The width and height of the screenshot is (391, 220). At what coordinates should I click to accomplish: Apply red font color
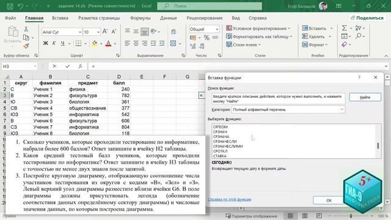click(108, 43)
